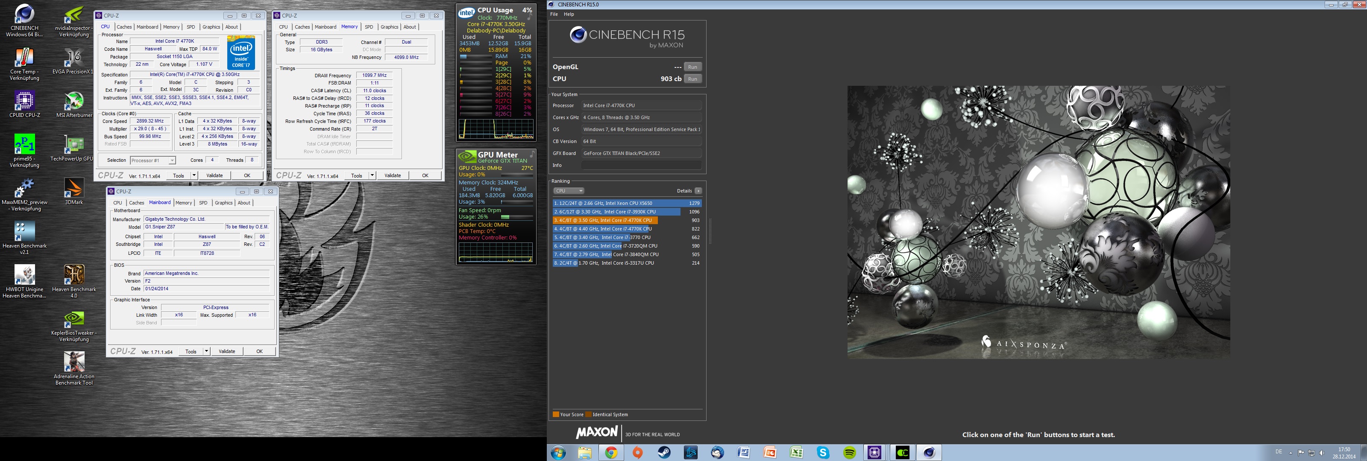The image size is (1367, 461).
Task: Switch to CPU-Z in the taskbar
Action: pos(874,452)
